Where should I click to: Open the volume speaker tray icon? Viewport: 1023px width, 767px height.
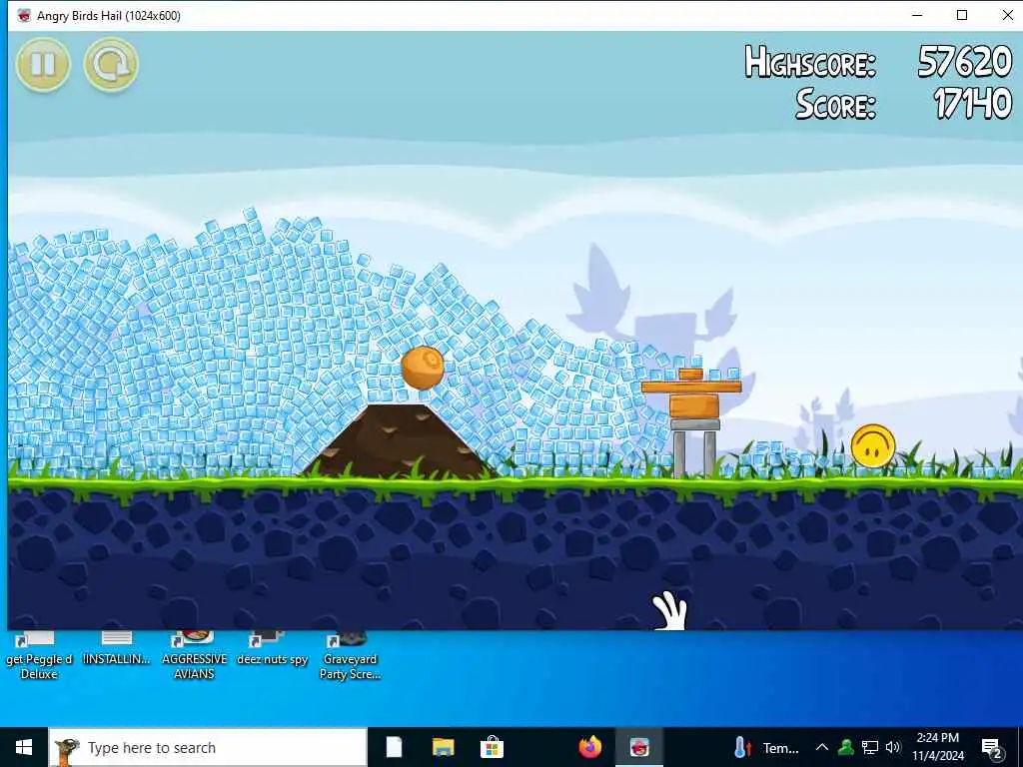coord(893,747)
